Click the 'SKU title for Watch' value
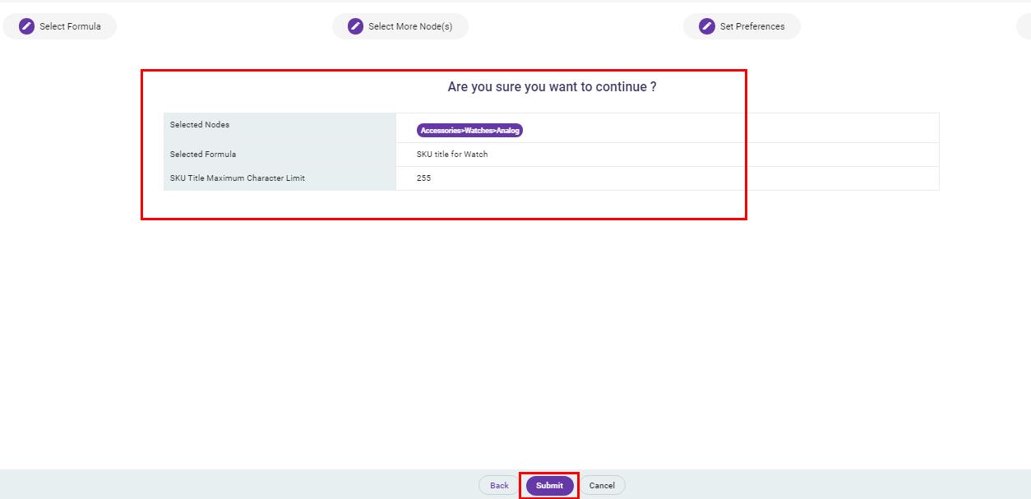 (x=452, y=155)
